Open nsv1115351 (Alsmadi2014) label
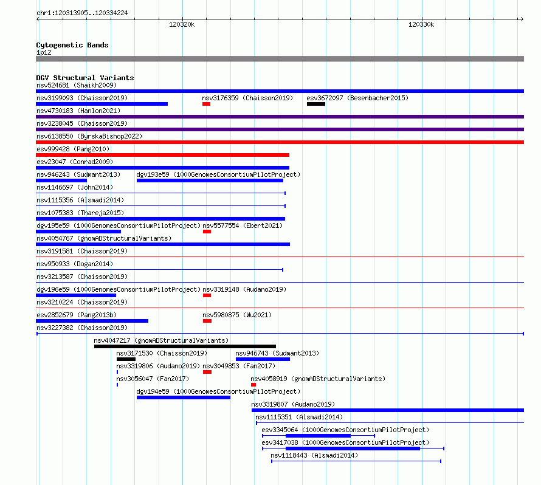The image size is (541, 485). (299, 417)
